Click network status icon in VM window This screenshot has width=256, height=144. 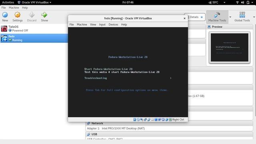click(x=145, y=120)
